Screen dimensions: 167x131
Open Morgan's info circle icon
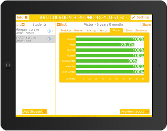tap(49, 31)
